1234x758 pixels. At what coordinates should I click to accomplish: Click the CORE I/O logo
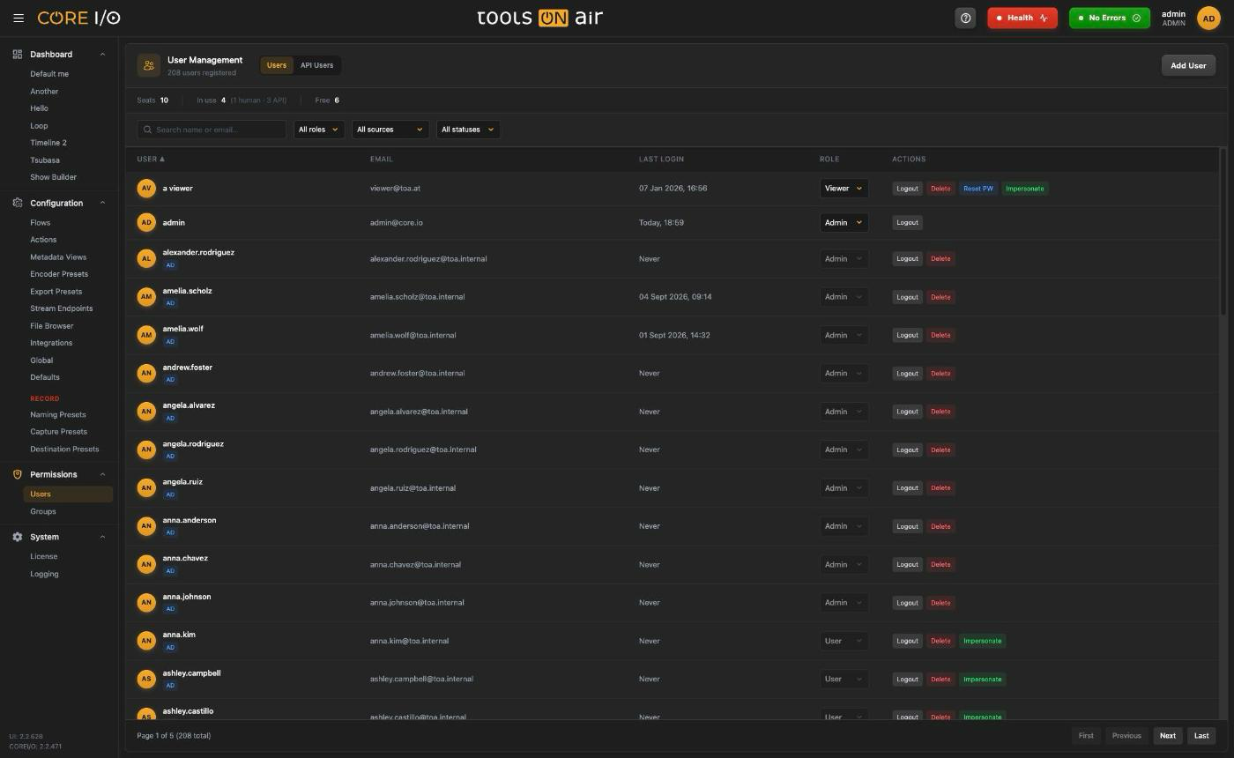[x=78, y=18]
